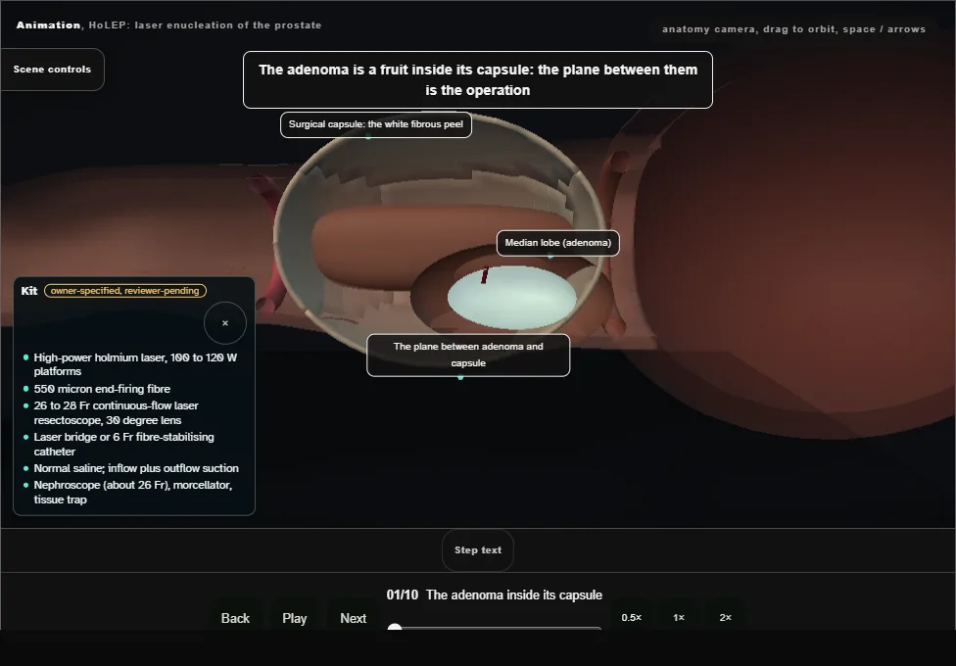Open the Scene controls panel
Image resolution: width=956 pixels, height=666 pixels.
pos(52,70)
